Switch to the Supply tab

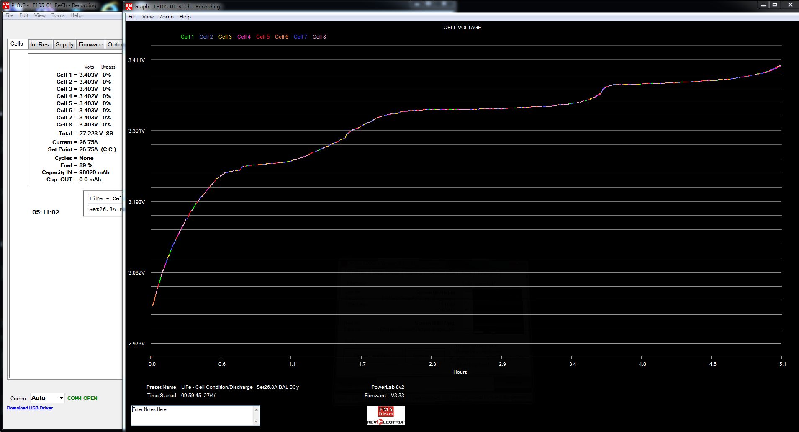coord(64,44)
